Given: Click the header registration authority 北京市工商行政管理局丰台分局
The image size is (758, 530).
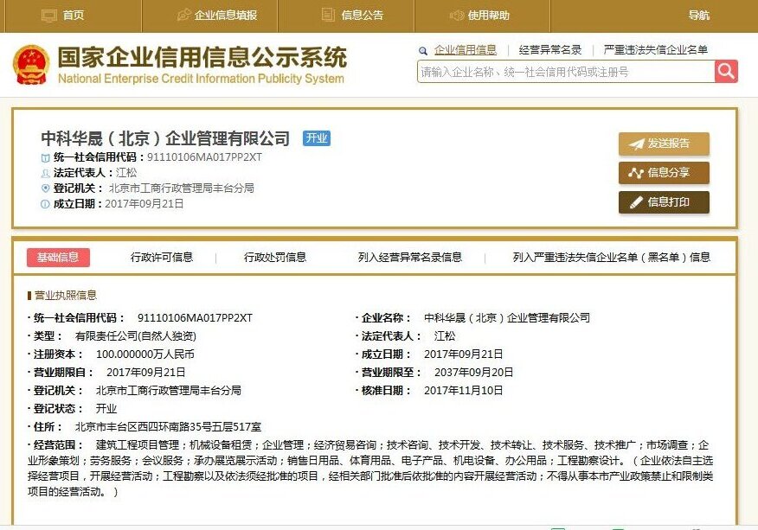Looking at the screenshot, I should click(182, 188).
